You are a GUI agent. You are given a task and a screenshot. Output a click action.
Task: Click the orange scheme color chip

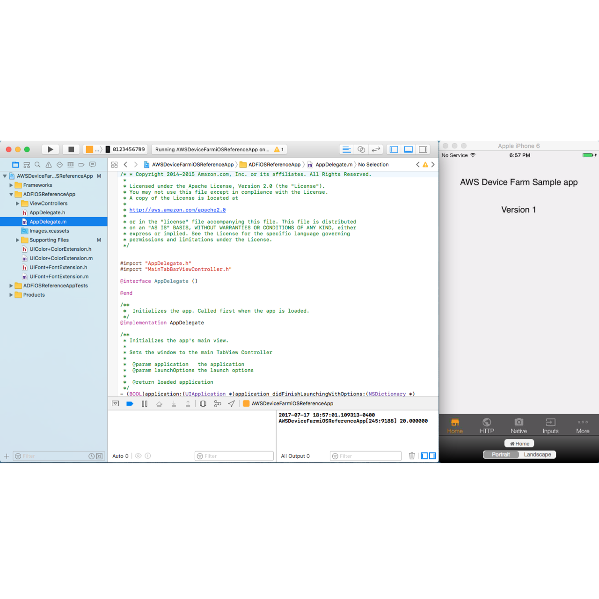coord(89,149)
